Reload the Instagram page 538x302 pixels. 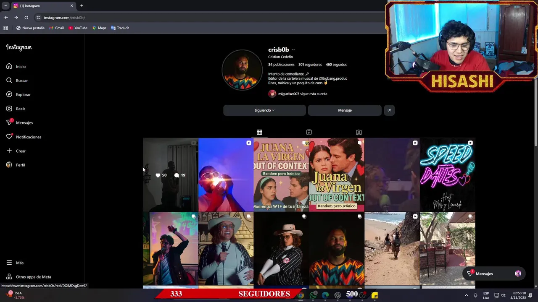[x=26, y=18]
